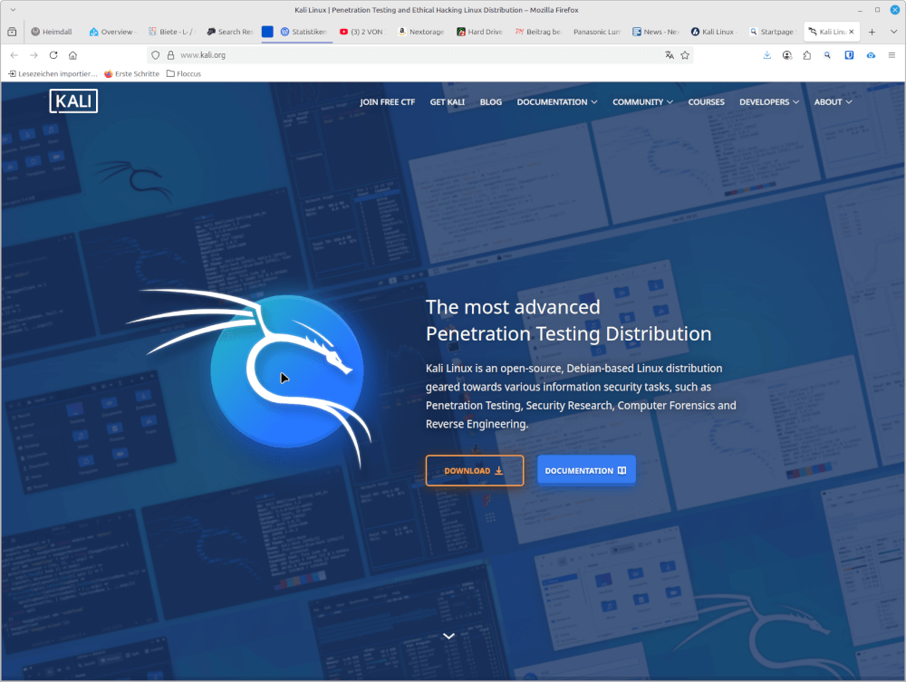
Task: Open the list all tabs chevron
Action: point(893,32)
